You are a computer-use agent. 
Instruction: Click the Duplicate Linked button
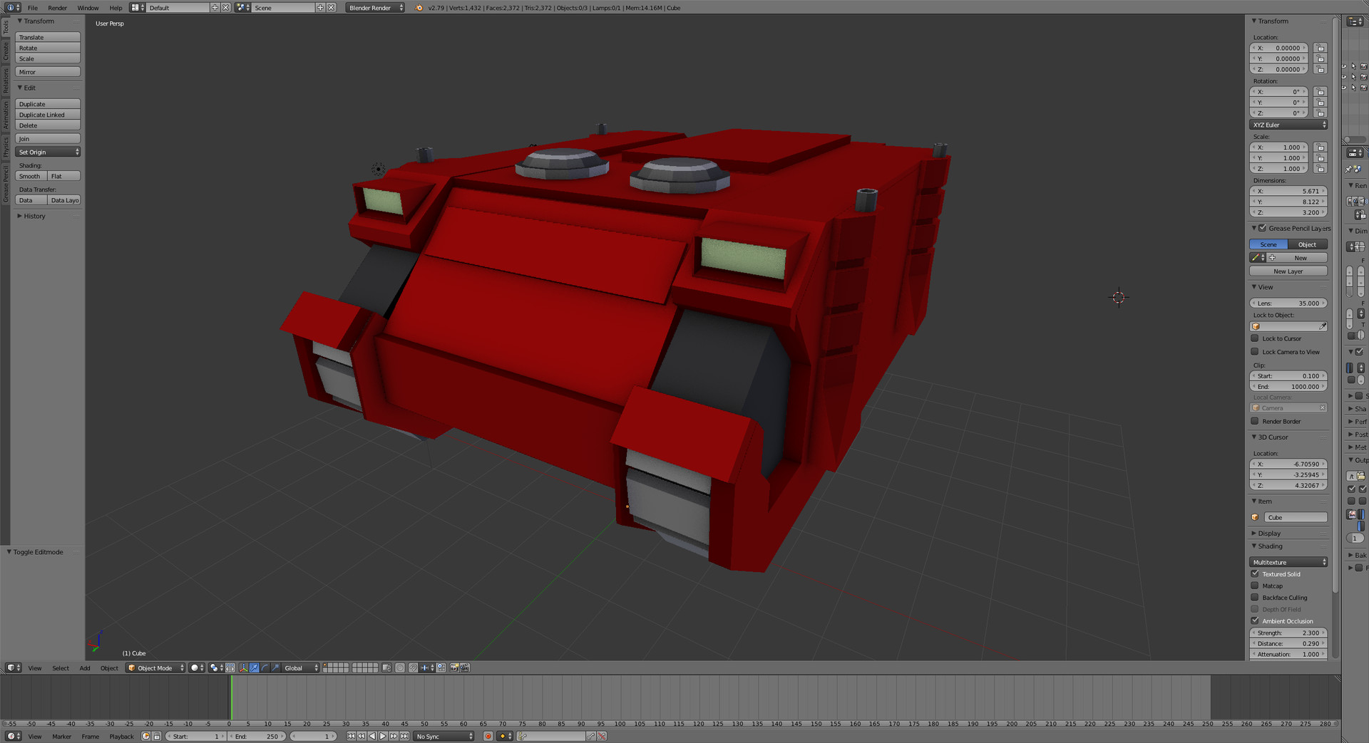[x=47, y=114]
